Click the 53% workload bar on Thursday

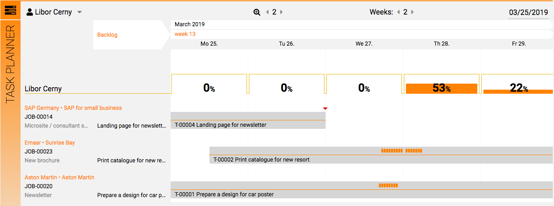pos(441,88)
